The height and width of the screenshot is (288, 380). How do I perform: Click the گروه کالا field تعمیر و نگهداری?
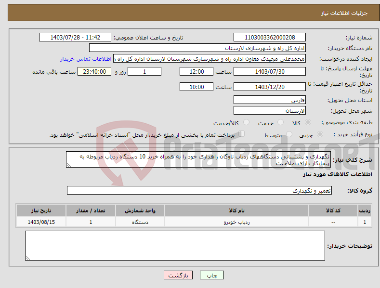click(199, 191)
